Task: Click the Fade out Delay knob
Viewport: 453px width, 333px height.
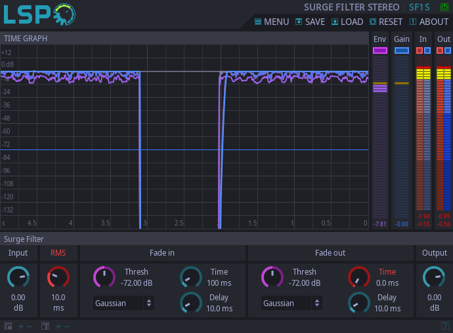Action: [x=359, y=303]
